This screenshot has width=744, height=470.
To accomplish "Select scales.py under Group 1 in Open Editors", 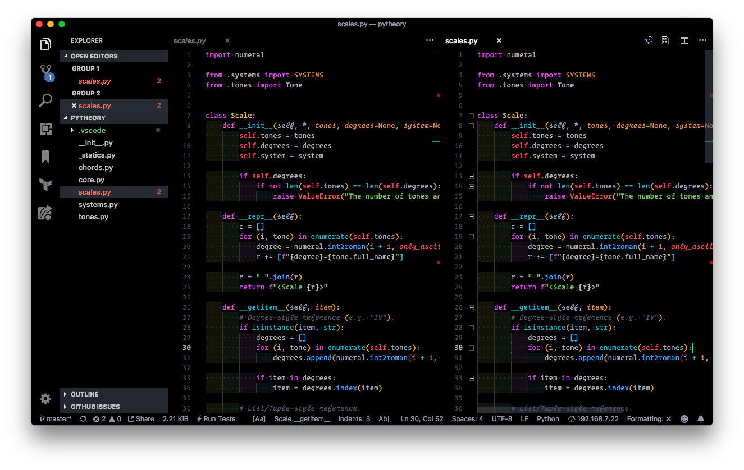I will 113,81.
